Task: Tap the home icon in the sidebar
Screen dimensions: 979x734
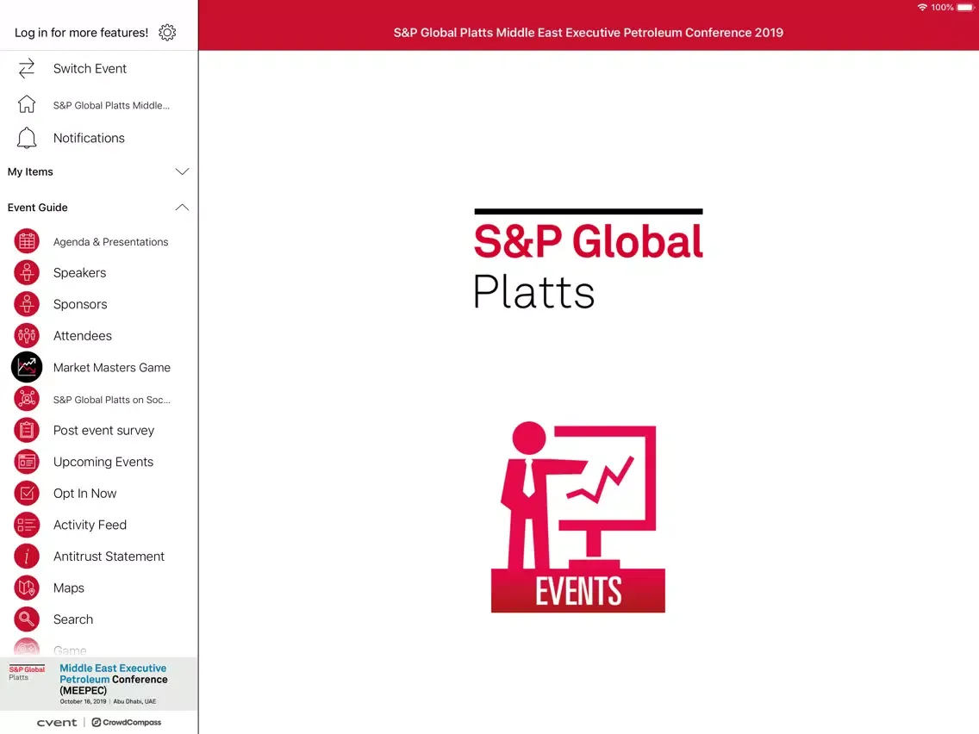Action: pyautogui.click(x=27, y=105)
